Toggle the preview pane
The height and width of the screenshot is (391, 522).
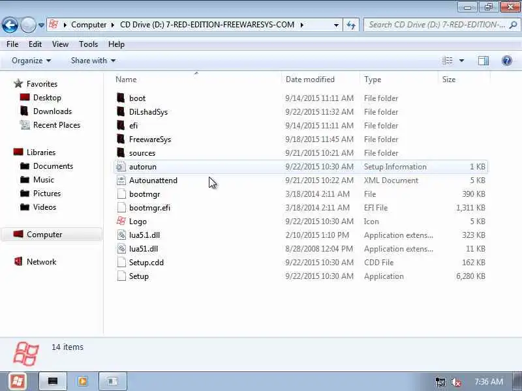[483, 61]
